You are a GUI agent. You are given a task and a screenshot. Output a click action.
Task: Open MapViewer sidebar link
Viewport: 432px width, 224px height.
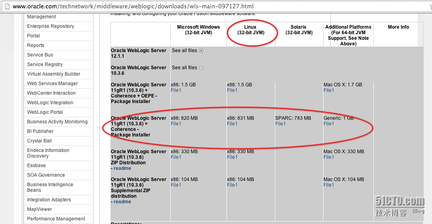(x=39, y=209)
